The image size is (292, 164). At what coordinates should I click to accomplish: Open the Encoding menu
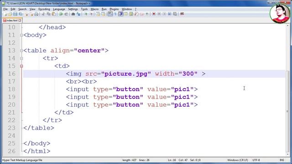[x=44, y=9]
